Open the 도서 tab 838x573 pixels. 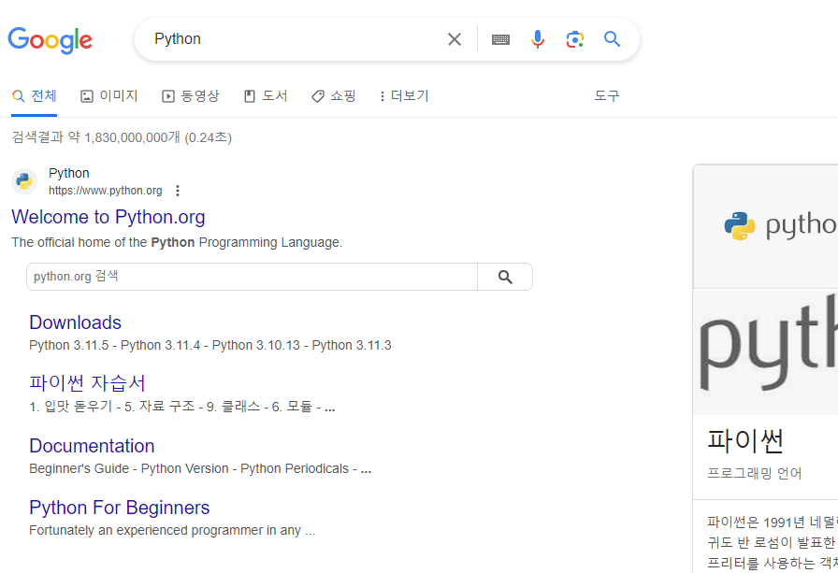click(266, 96)
